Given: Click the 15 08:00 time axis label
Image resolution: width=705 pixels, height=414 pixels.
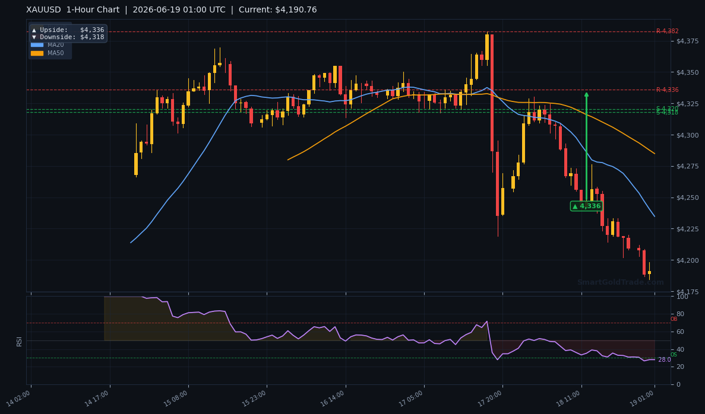Looking at the screenshot, I should pyautogui.click(x=176, y=399).
